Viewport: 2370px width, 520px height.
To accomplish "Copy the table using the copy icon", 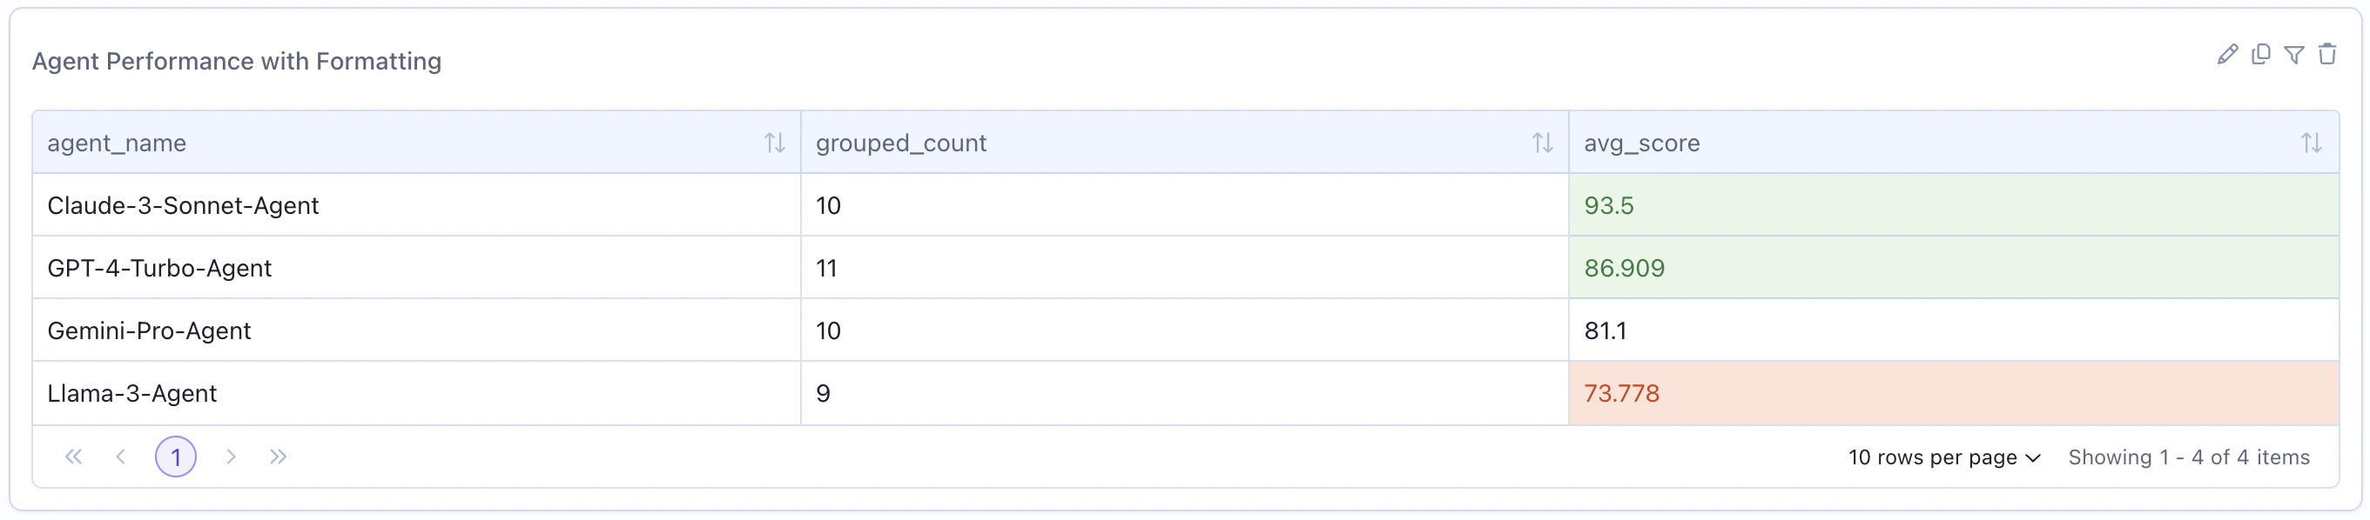I will [2261, 54].
